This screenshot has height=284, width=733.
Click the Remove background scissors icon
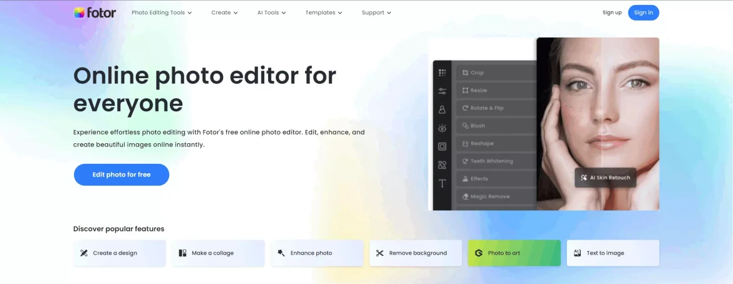380,253
